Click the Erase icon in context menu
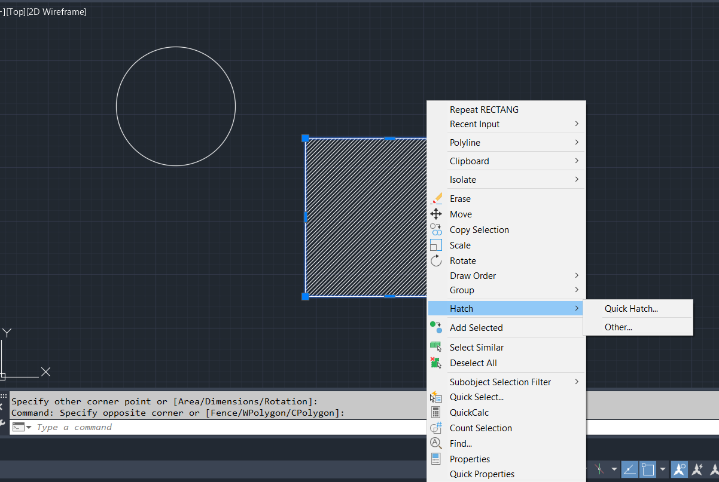Viewport: 719px width, 482px height. point(436,198)
